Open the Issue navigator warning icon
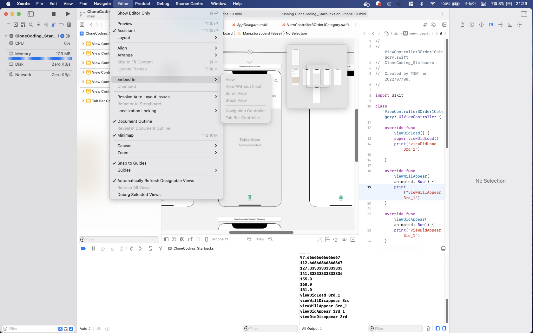The image size is (533, 333). 38,24
